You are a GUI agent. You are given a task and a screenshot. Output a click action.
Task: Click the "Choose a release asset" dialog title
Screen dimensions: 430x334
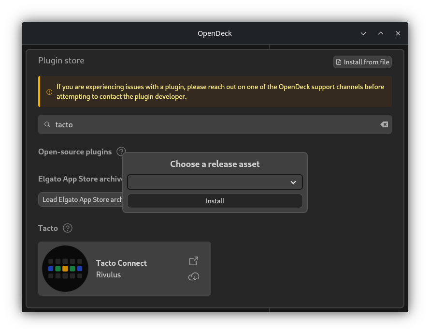pos(215,164)
